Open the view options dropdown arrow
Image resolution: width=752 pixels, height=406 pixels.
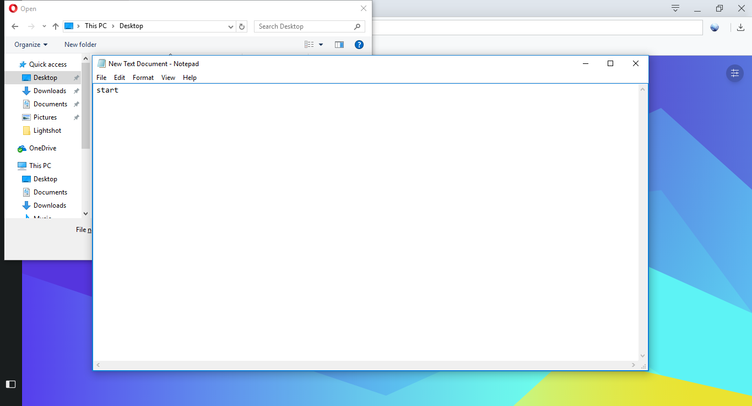click(321, 45)
